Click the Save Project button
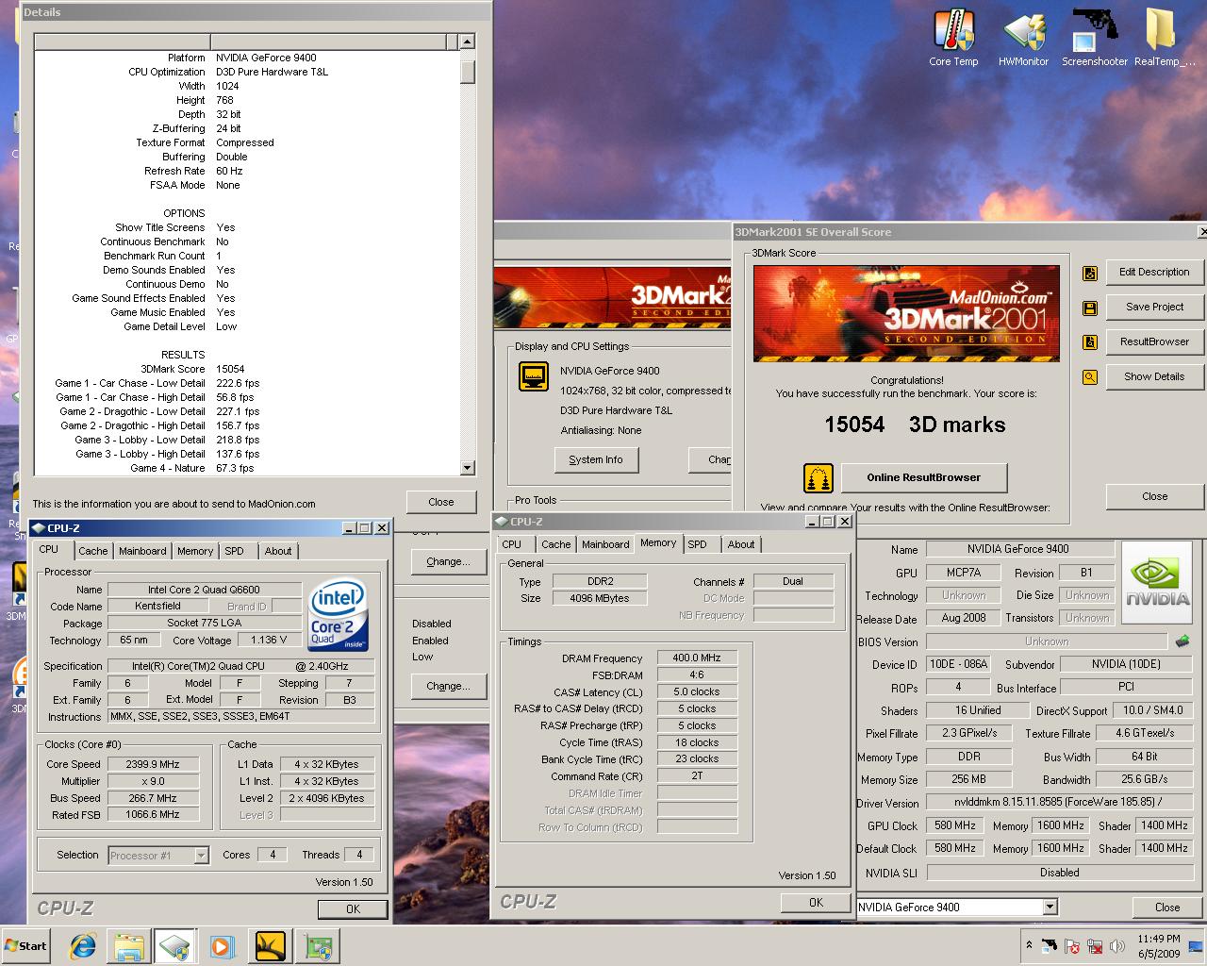This screenshot has width=1207, height=966. [x=1154, y=307]
